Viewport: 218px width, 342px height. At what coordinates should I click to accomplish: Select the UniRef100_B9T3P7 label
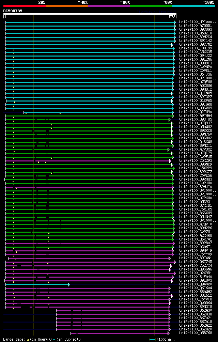[196, 97]
